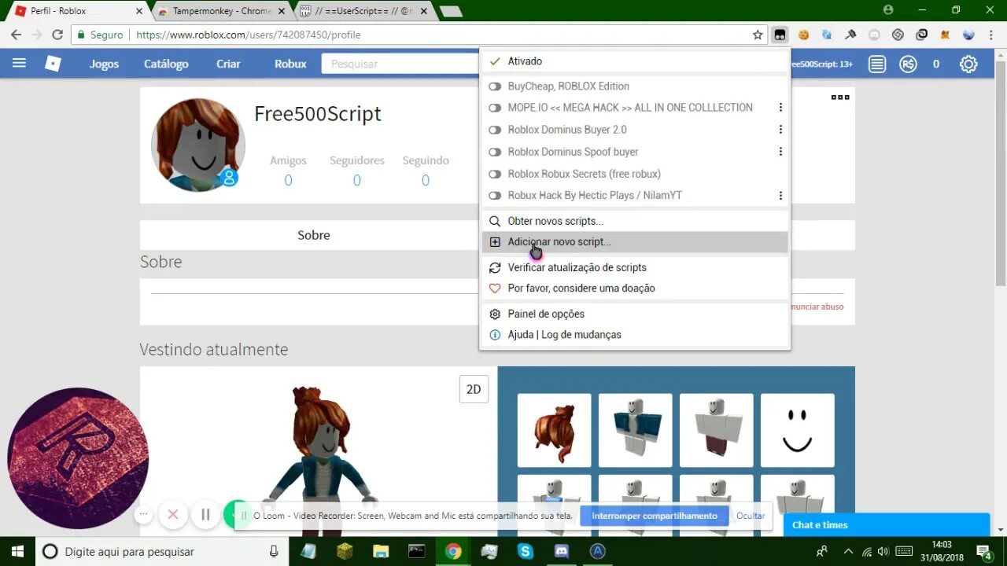The image size is (1007, 566).
Task: Click the Ocultar link
Action: [x=751, y=516]
